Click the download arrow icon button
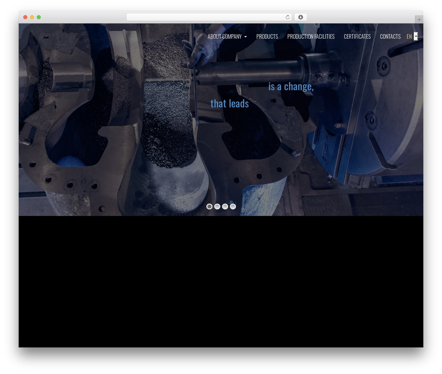 300,17
